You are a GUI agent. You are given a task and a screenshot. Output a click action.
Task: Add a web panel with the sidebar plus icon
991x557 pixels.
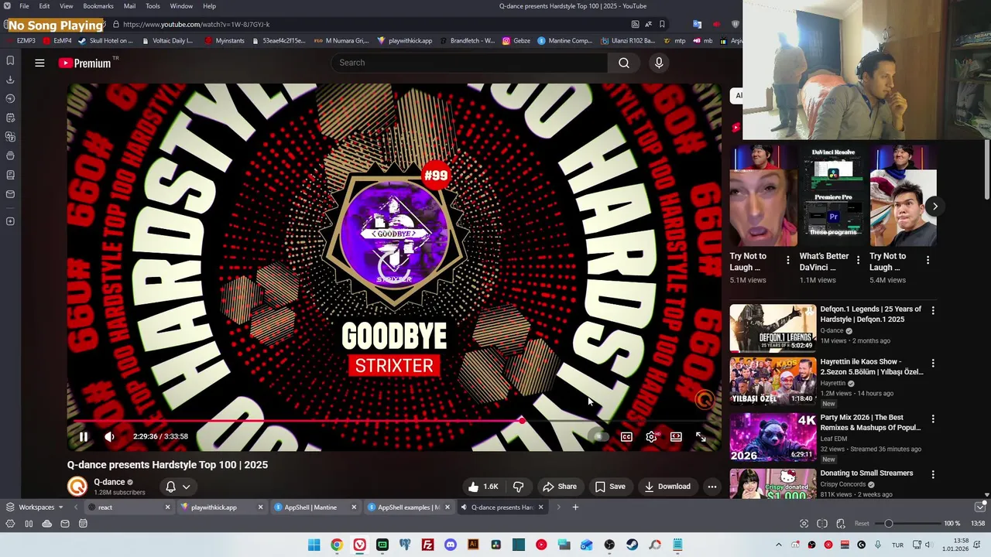10,221
